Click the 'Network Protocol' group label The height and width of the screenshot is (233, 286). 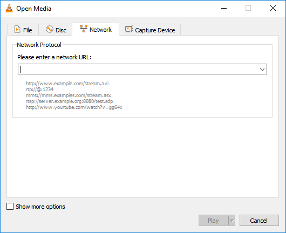(39, 45)
